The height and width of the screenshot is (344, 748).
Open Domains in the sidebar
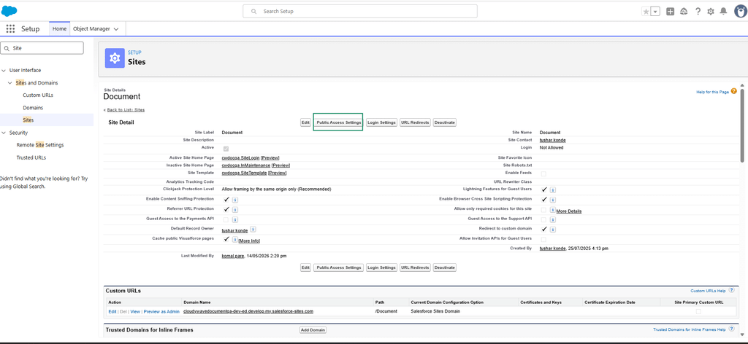click(33, 108)
